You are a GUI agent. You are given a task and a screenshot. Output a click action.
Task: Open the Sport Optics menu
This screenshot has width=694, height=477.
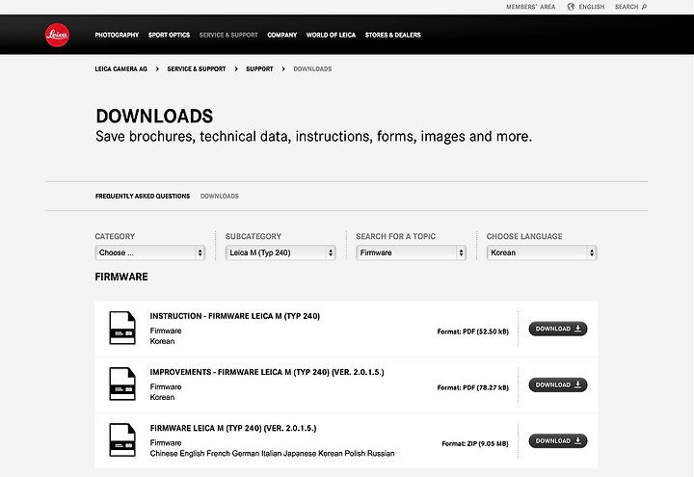(169, 35)
